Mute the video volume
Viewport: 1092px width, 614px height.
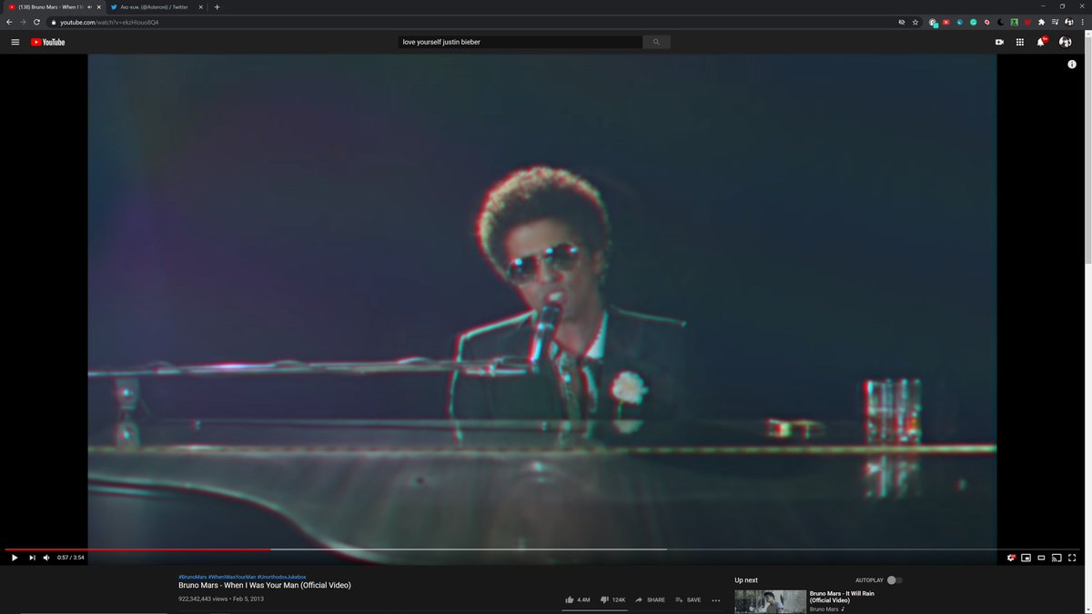tap(45, 558)
